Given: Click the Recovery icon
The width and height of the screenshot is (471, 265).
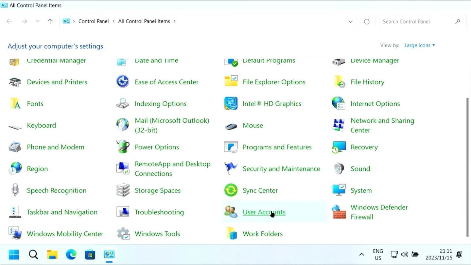Looking at the screenshot, I should pos(339,147).
